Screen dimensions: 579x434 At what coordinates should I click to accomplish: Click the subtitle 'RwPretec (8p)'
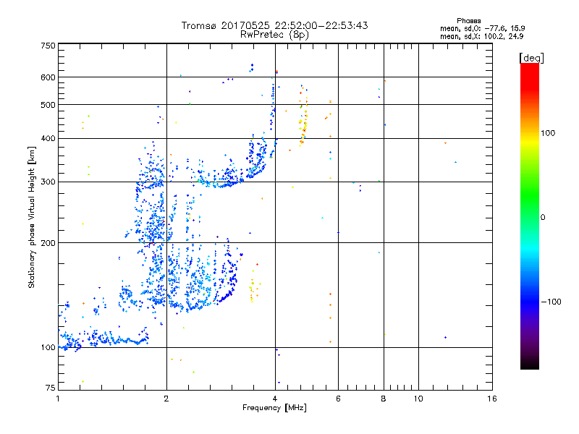pos(274,35)
